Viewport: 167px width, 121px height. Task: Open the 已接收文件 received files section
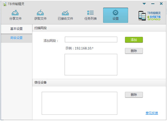click(x=66, y=15)
